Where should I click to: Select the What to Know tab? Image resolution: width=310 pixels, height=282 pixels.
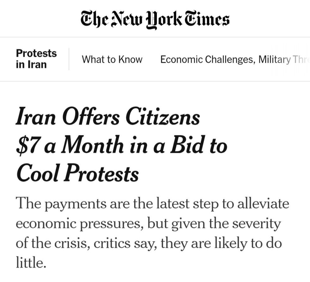coord(112,59)
